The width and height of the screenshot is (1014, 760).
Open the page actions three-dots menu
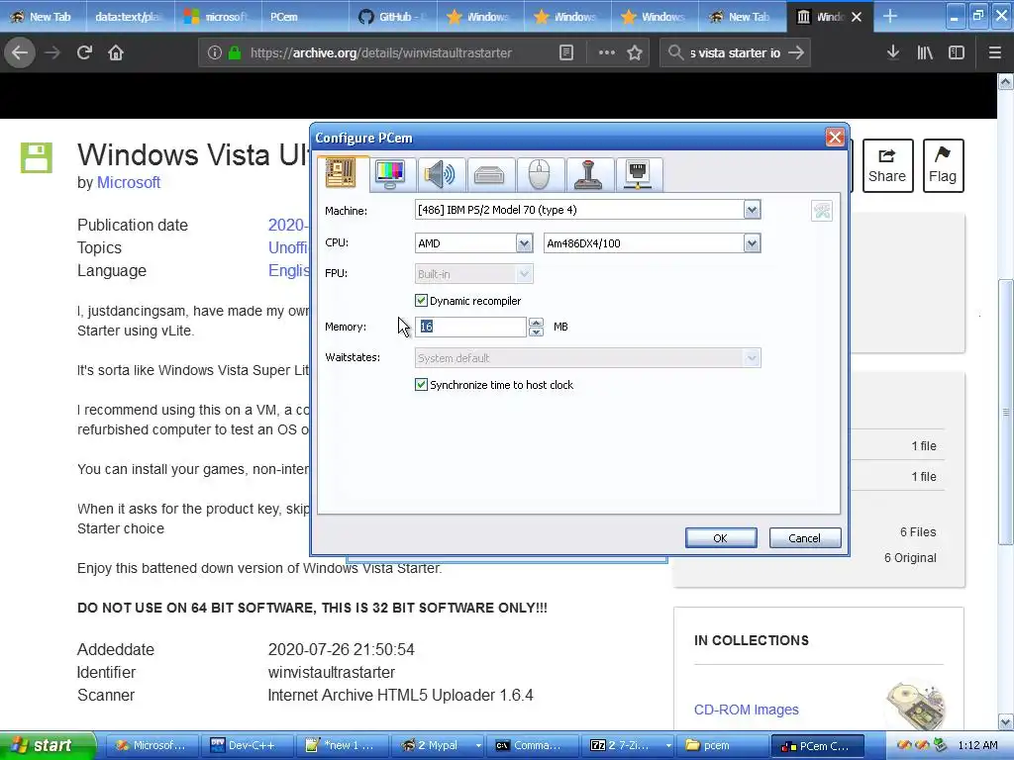tap(607, 53)
